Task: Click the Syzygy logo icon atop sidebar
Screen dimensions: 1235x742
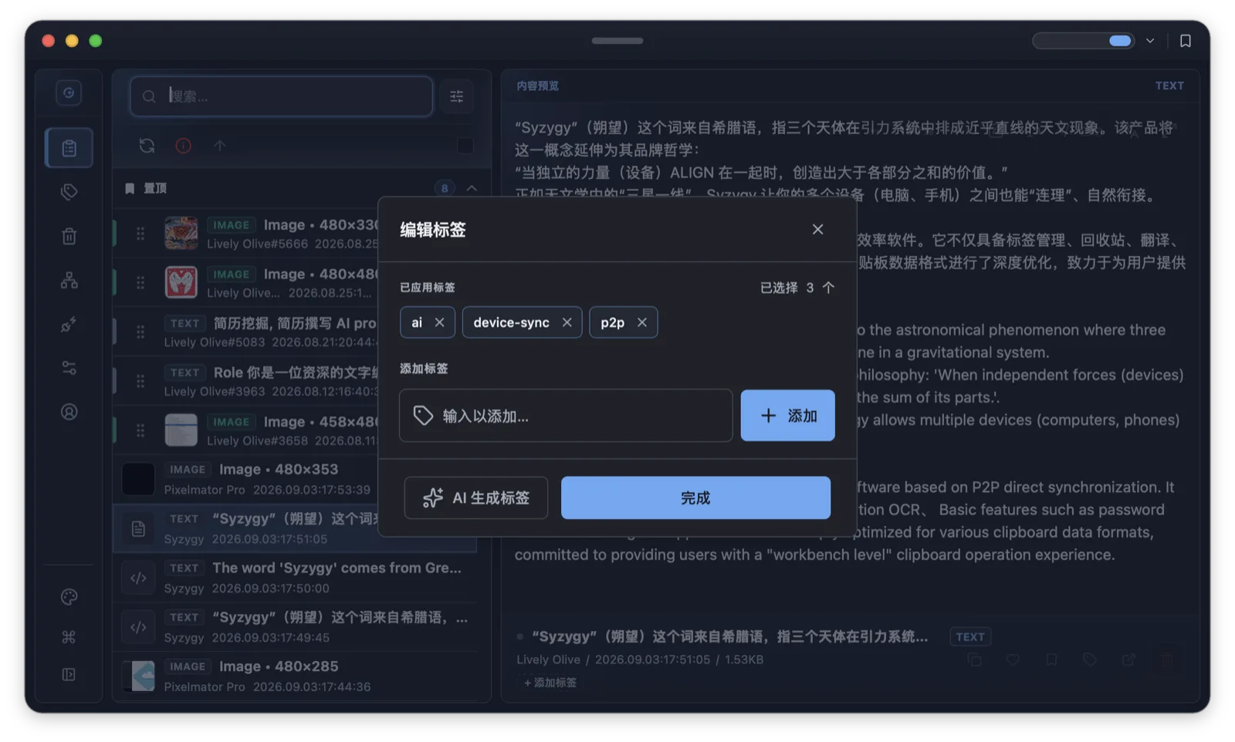Action: click(69, 93)
